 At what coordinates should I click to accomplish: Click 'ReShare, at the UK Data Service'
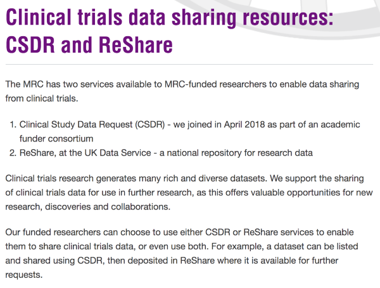tap(85, 153)
